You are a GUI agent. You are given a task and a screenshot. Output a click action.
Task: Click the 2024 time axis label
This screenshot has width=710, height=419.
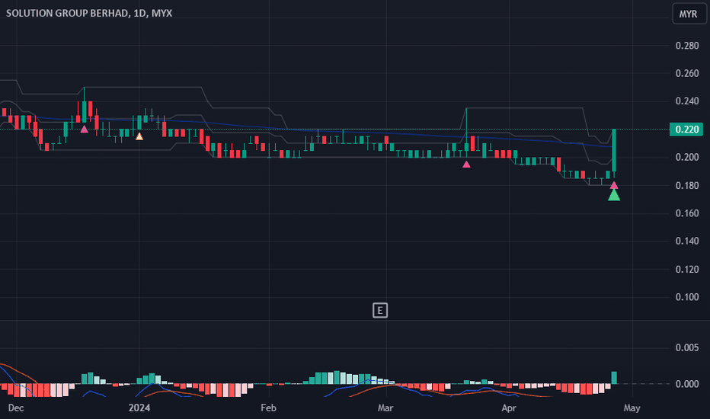pyautogui.click(x=139, y=408)
